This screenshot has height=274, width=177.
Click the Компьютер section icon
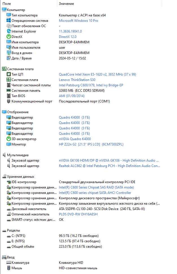[x=4, y=10]
